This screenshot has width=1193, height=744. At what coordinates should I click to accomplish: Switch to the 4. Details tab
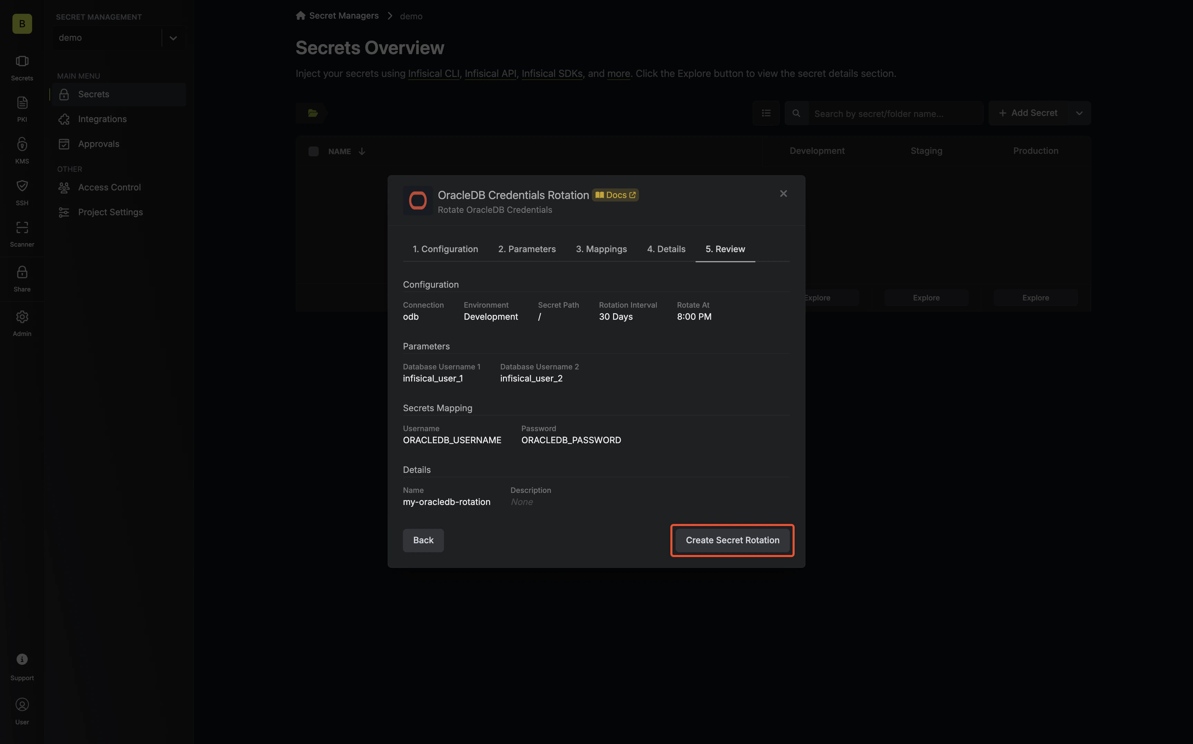666,249
